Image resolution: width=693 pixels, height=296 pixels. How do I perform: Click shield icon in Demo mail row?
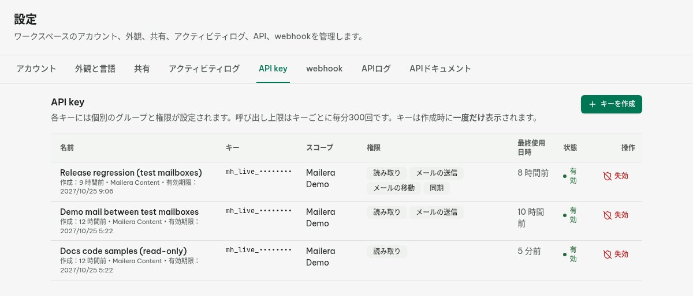[607, 215]
